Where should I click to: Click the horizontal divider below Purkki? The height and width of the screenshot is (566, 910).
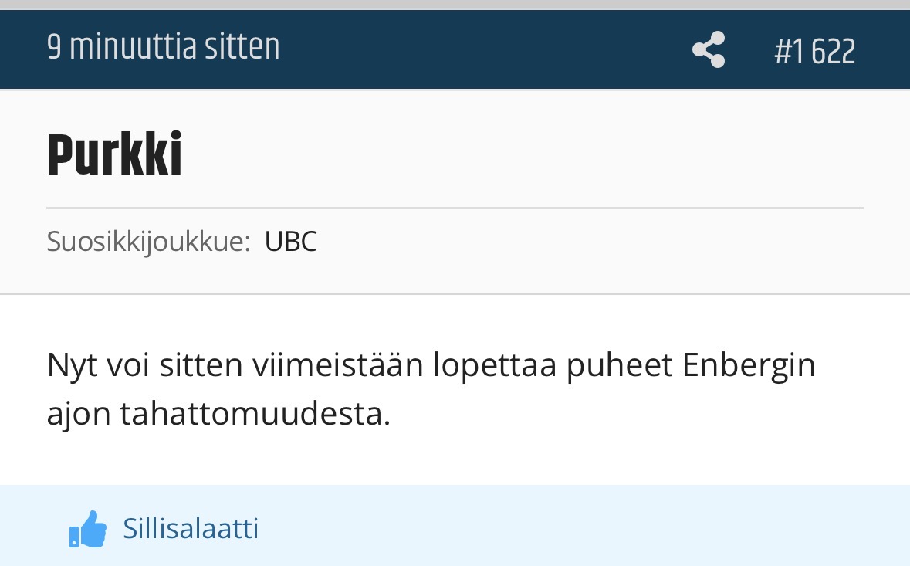tap(455, 208)
